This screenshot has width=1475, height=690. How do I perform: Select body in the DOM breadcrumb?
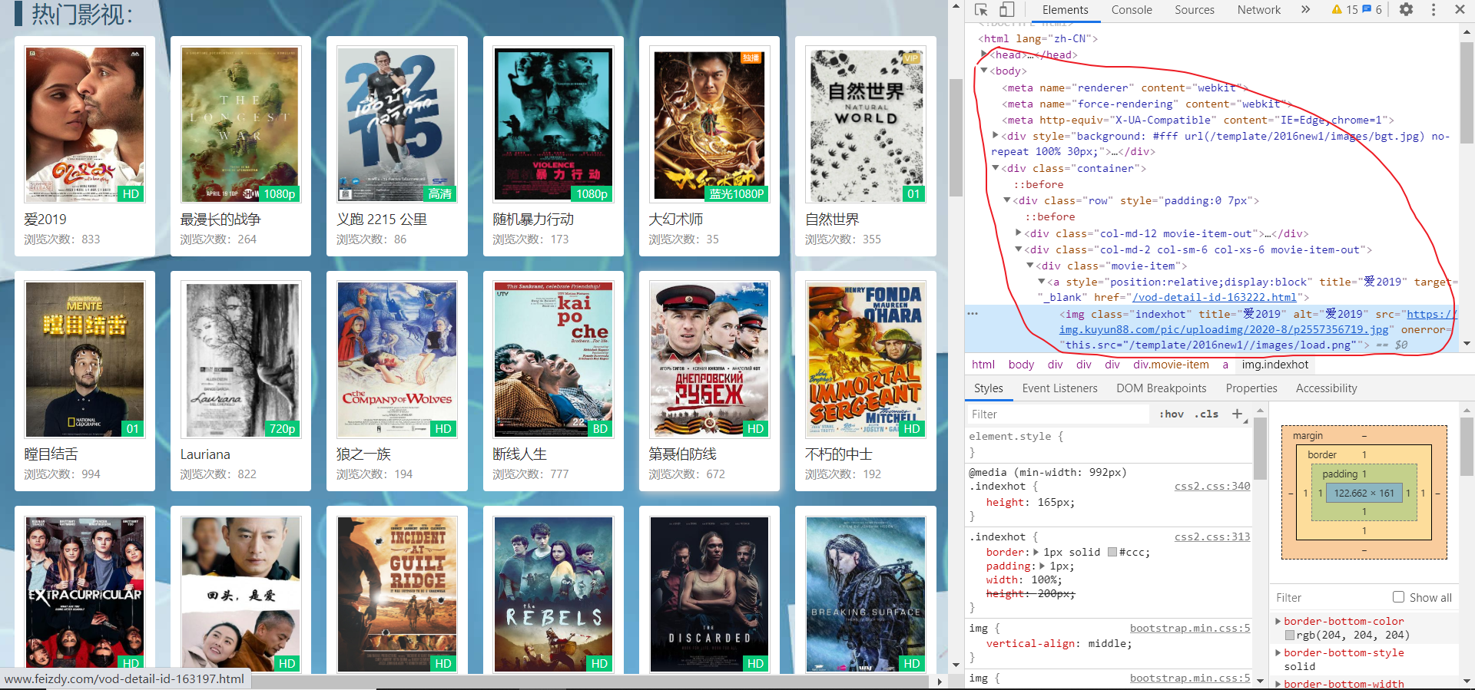1021,365
